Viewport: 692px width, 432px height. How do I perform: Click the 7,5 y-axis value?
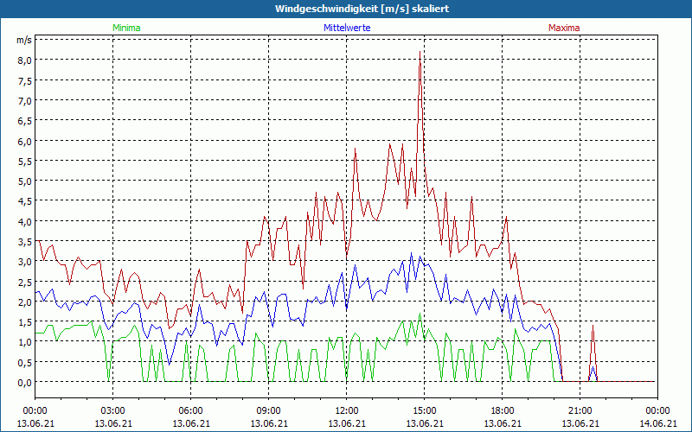click(x=25, y=80)
